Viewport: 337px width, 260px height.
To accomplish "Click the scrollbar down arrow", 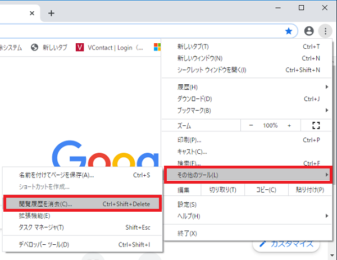I will tap(333, 256).
